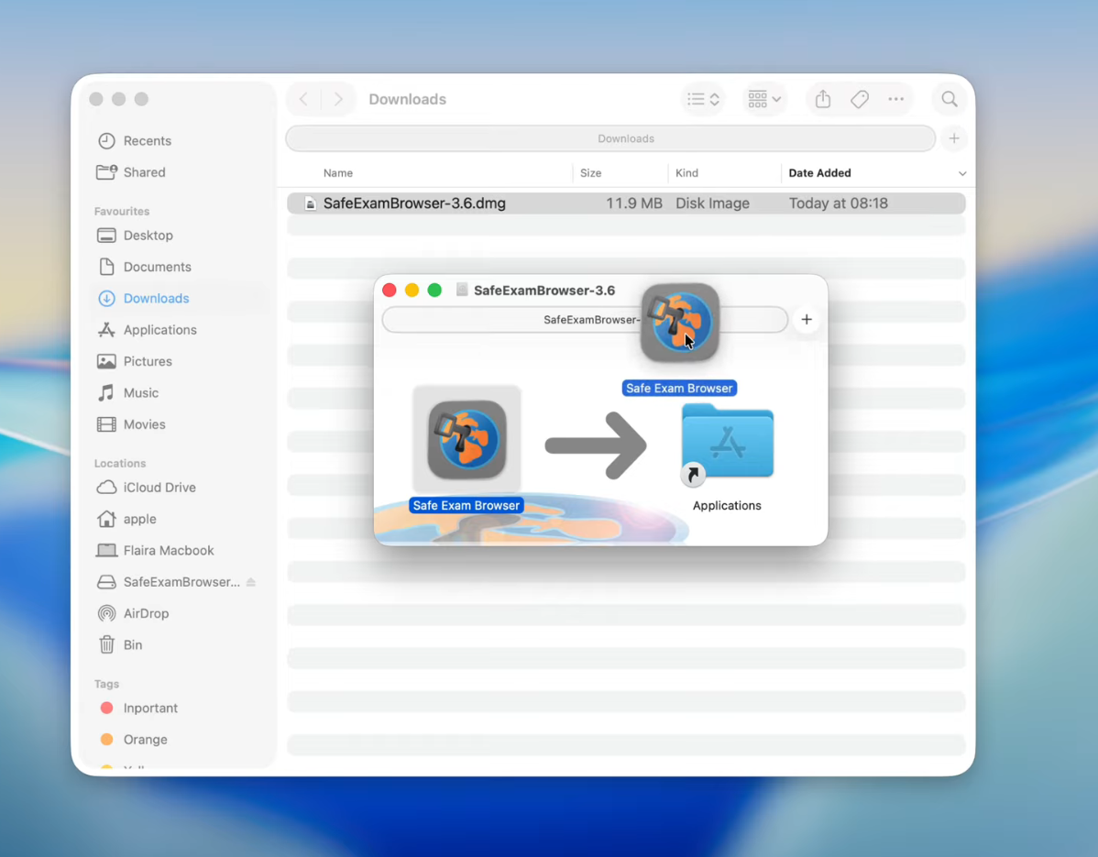Go back in Finder Downloads window
1098x857 pixels.
[x=304, y=99]
